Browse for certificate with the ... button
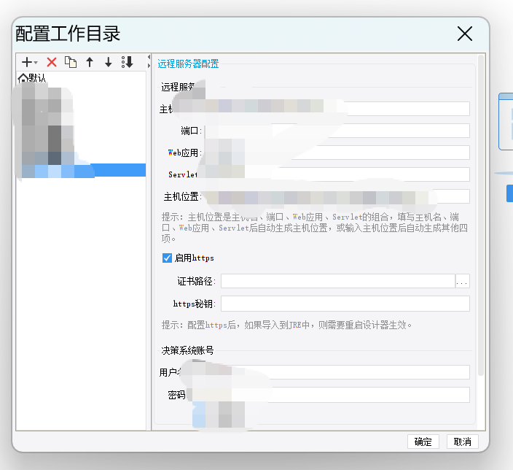 coord(462,281)
